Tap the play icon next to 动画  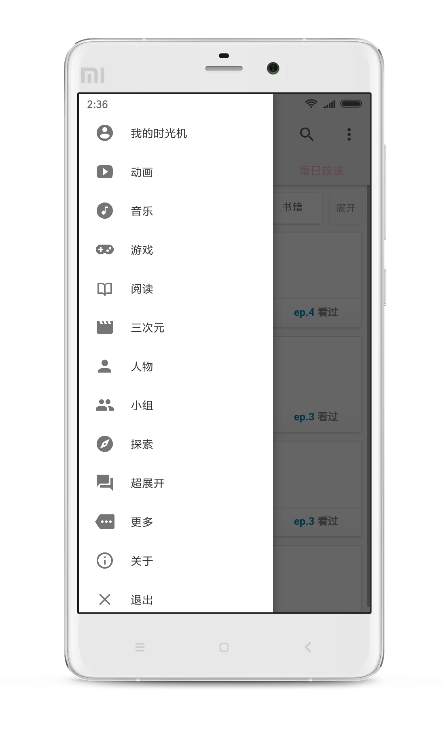(105, 172)
